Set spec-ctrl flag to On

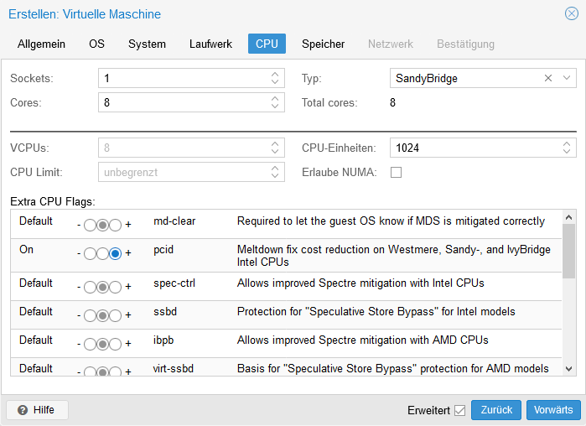(116, 287)
